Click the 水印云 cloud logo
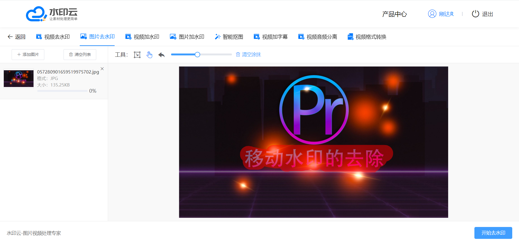 point(51,14)
